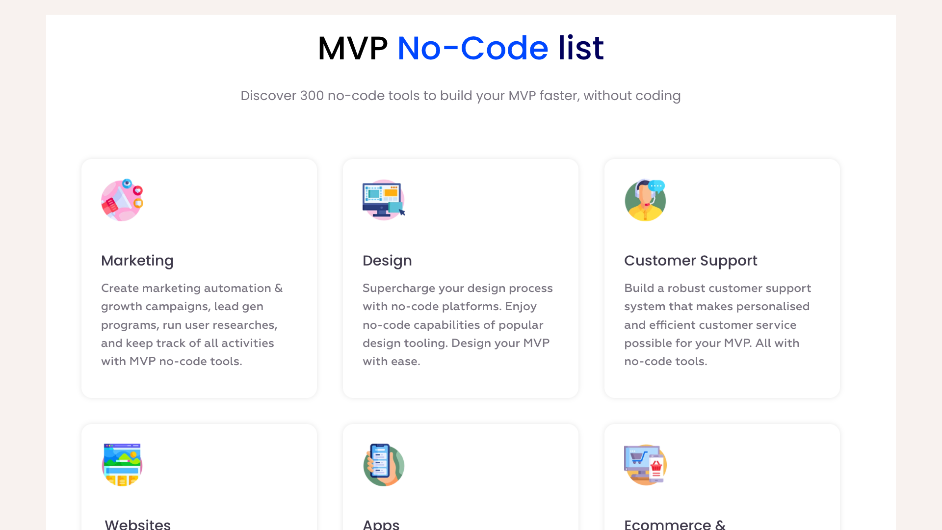Screen dimensions: 942x530
Task: Click the Ecommerce shopping cart icon
Action: pyautogui.click(x=645, y=465)
